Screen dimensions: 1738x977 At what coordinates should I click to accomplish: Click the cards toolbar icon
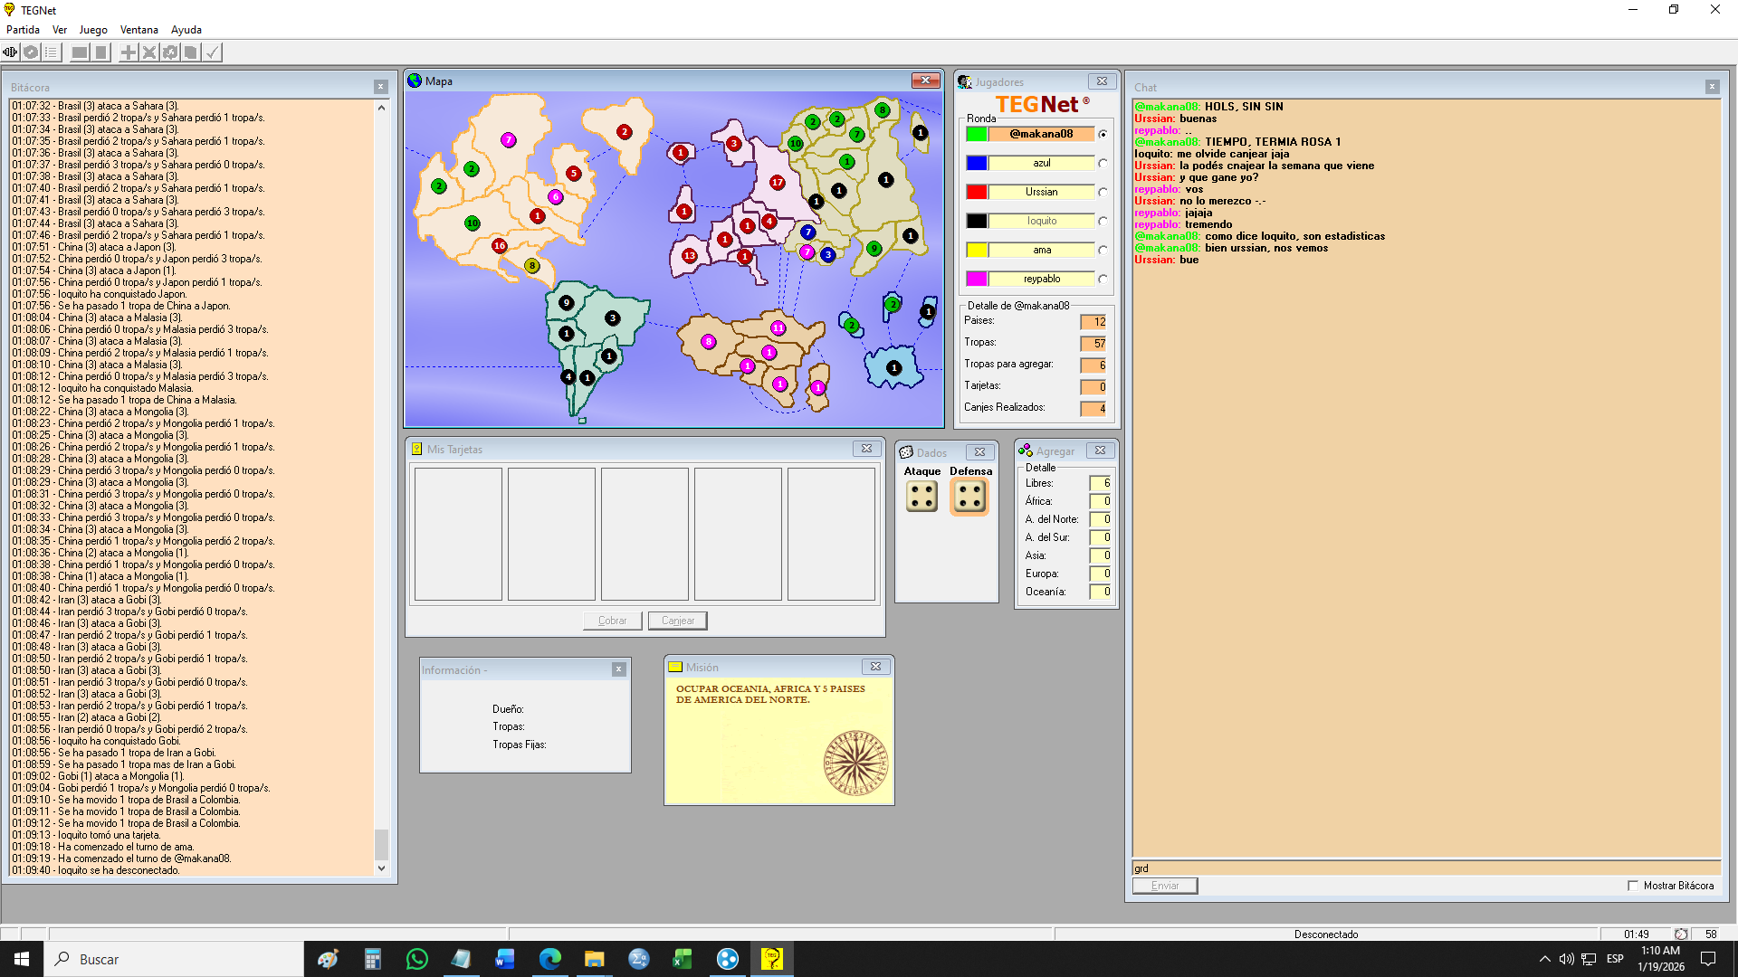pos(191,52)
